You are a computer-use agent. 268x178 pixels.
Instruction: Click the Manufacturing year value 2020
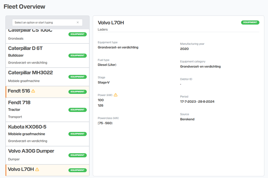[184, 49]
